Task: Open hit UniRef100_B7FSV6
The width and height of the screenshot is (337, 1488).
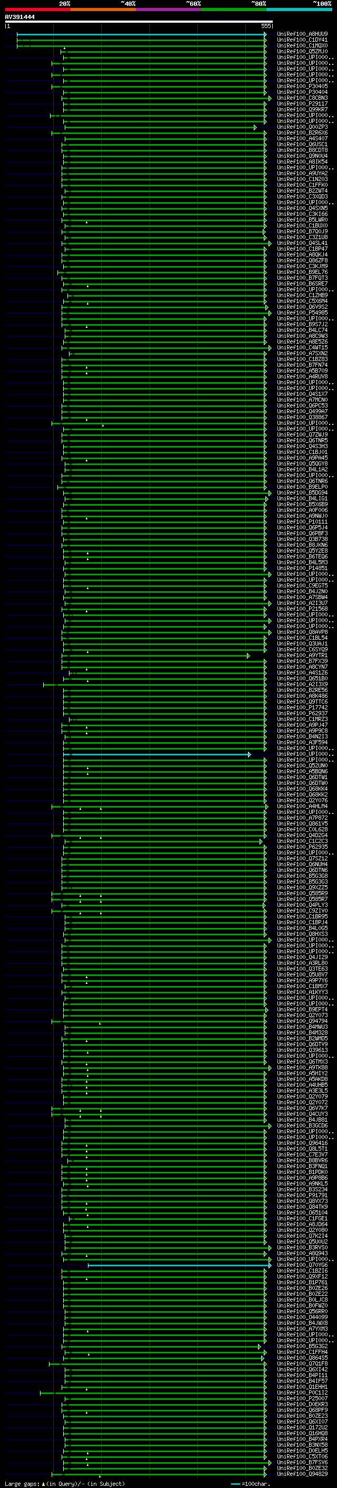Action: coord(302,1463)
